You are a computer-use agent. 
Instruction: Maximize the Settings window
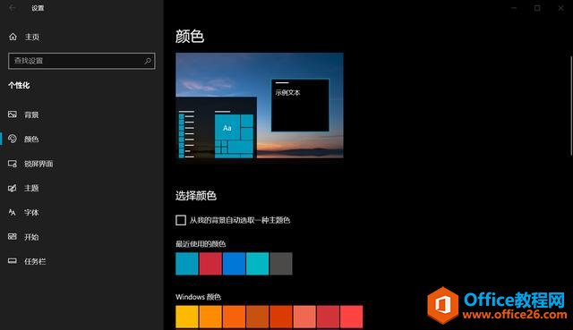pyautogui.click(x=537, y=8)
